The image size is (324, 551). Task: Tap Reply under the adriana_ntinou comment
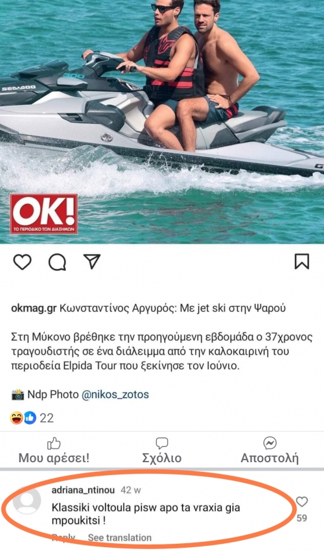coord(64,537)
